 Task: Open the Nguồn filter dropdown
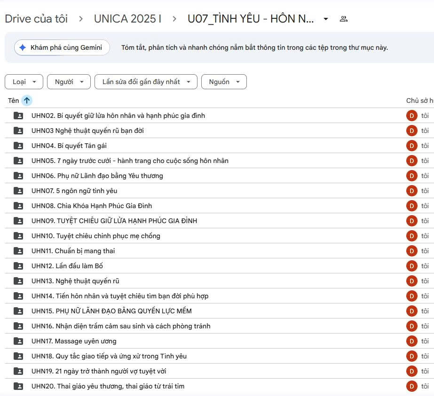pos(224,82)
